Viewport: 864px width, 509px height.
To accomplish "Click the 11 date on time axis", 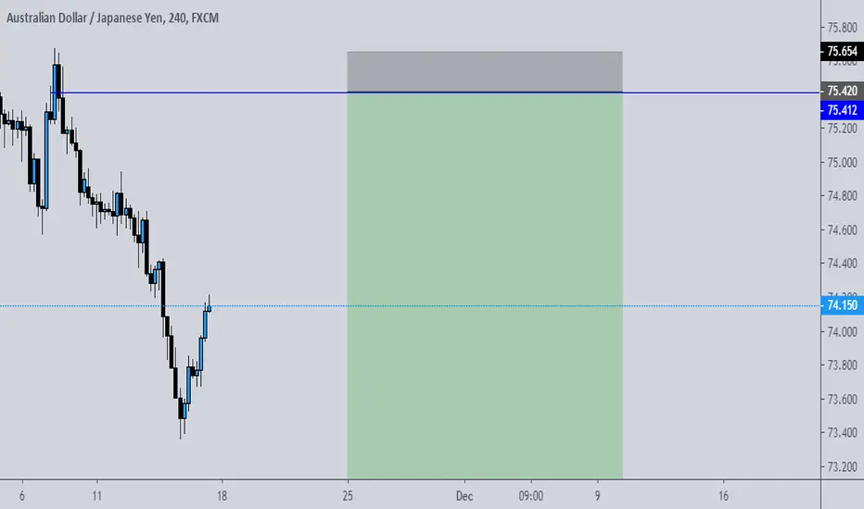I will 97,496.
